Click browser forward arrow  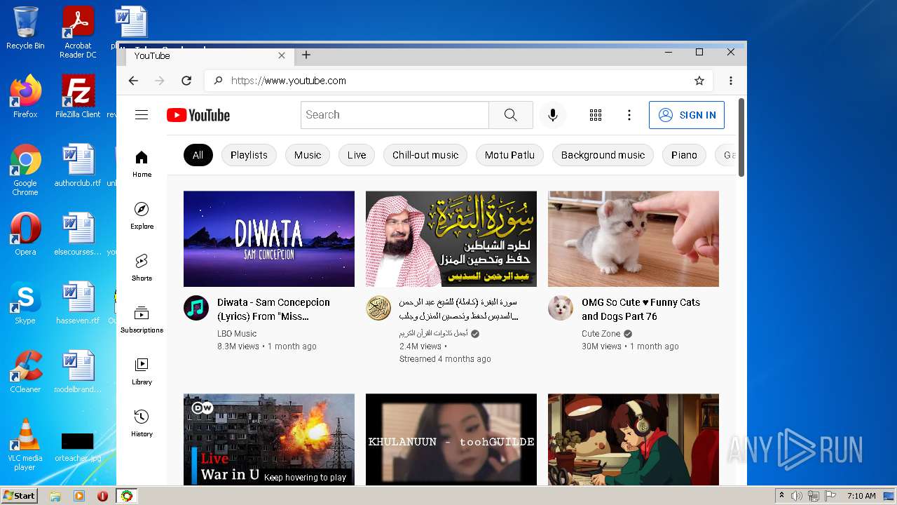tap(160, 81)
